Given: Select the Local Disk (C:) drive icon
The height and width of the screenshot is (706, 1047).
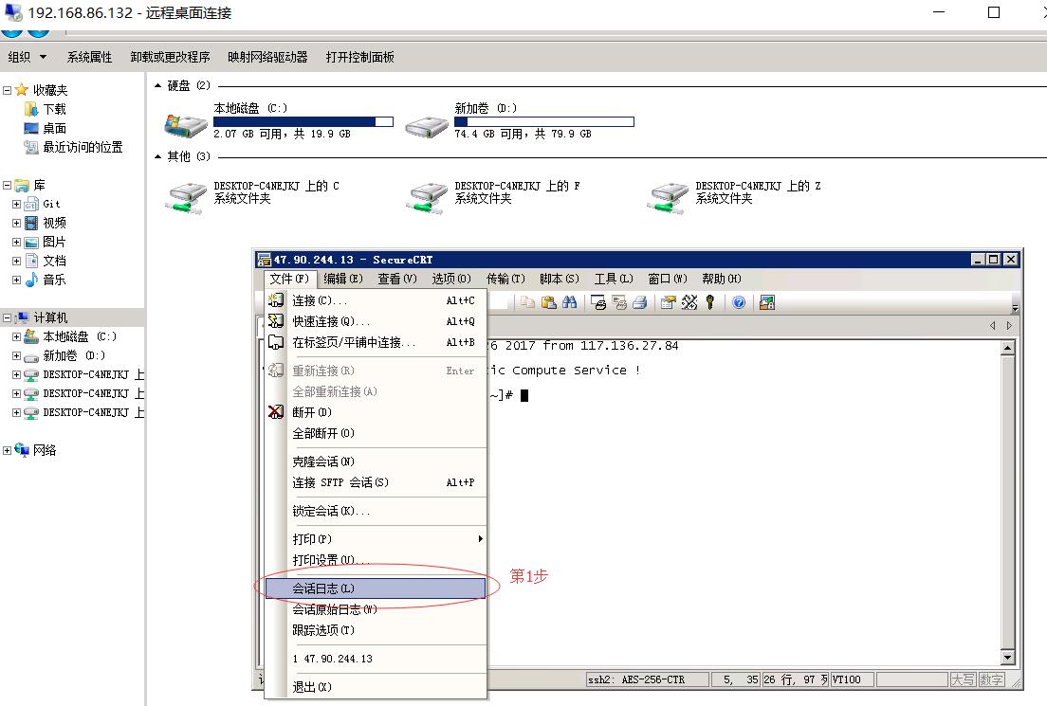Looking at the screenshot, I should pyautogui.click(x=186, y=125).
